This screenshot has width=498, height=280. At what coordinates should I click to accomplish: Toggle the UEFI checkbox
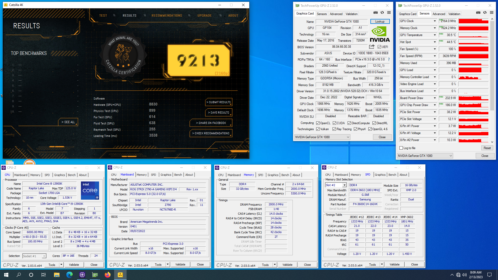point(379,47)
